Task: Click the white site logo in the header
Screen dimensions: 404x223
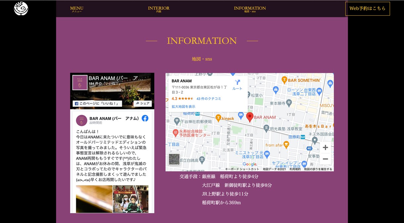Action: coord(21,9)
